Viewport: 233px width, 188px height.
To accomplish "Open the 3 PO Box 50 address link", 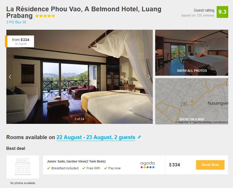I will click(16, 22).
